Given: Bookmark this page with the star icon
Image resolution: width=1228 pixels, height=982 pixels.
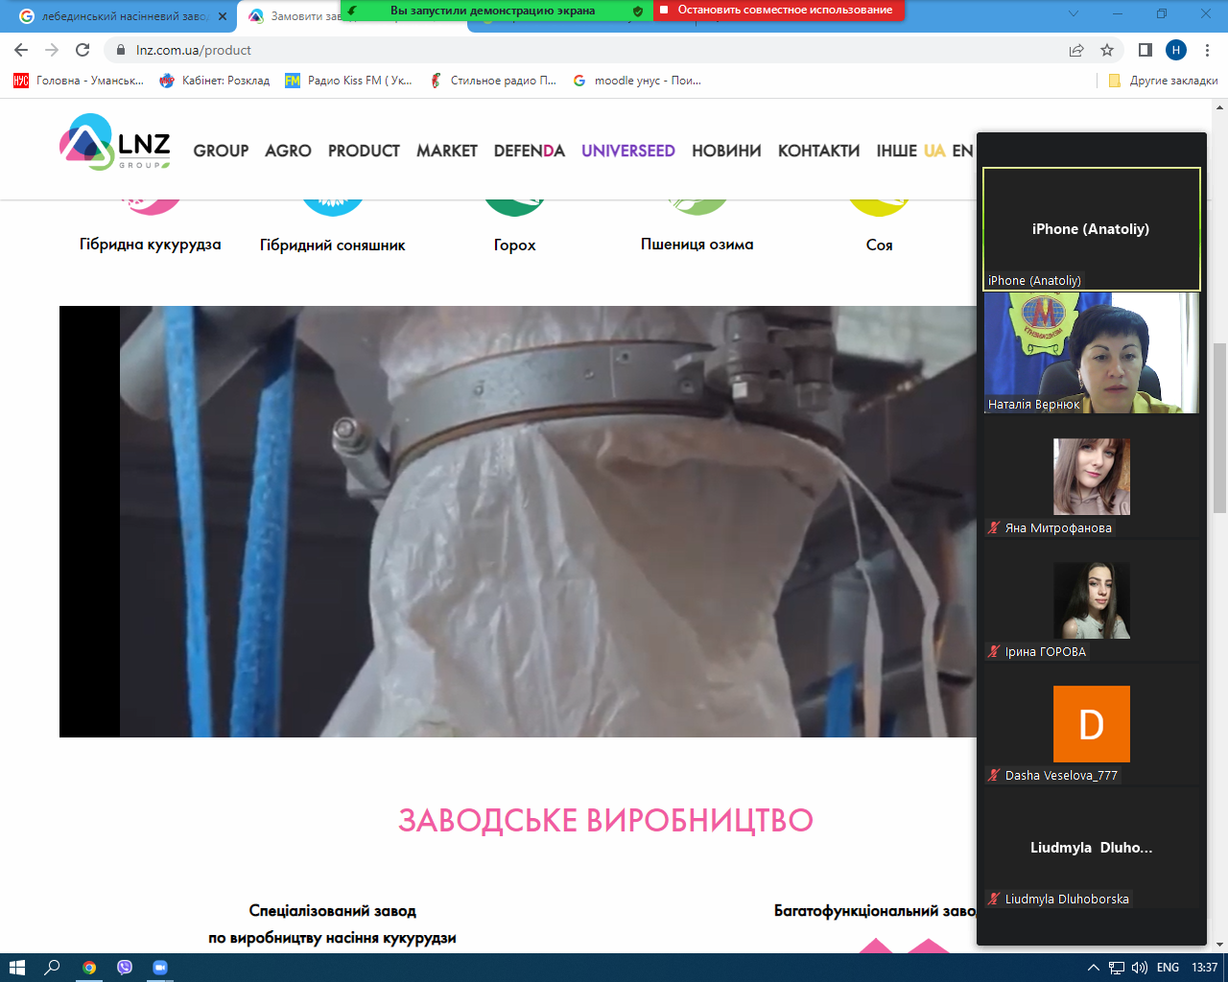Looking at the screenshot, I should click(1107, 50).
